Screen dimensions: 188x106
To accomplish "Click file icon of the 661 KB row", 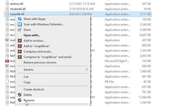I will point(7,77).
